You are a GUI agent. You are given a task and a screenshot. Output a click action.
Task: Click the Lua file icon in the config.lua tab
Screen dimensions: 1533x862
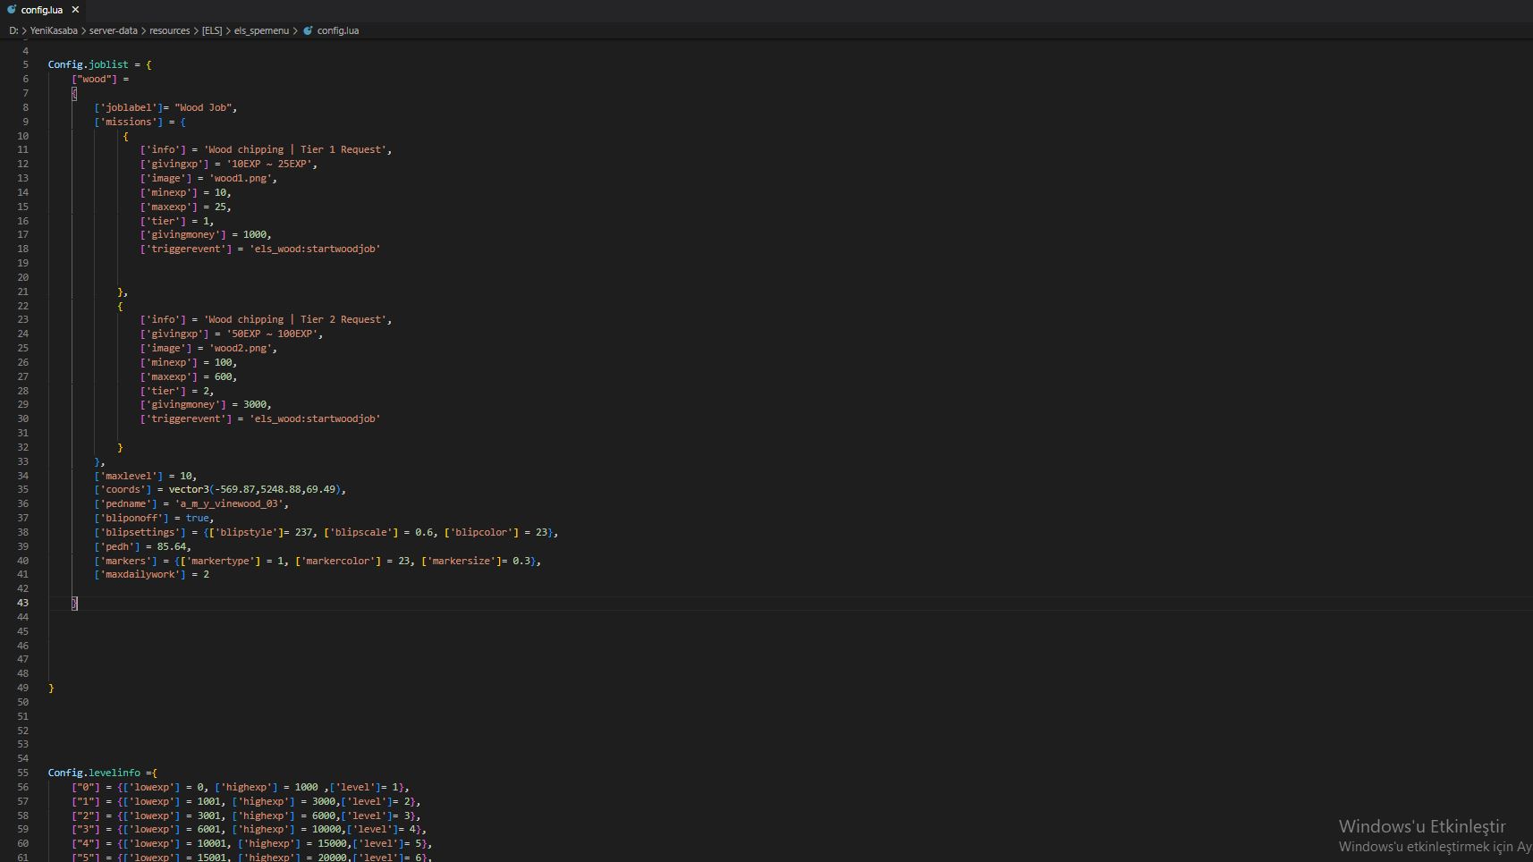(12, 10)
